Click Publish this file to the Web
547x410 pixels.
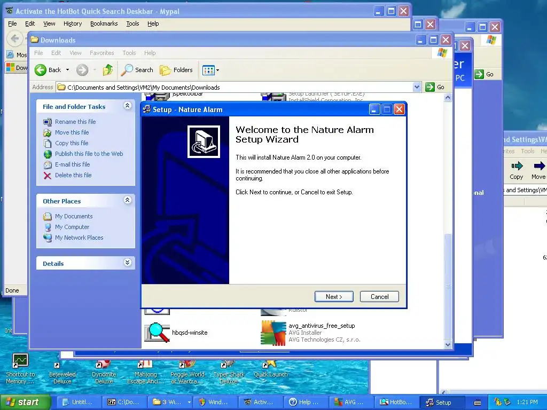click(x=89, y=154)
